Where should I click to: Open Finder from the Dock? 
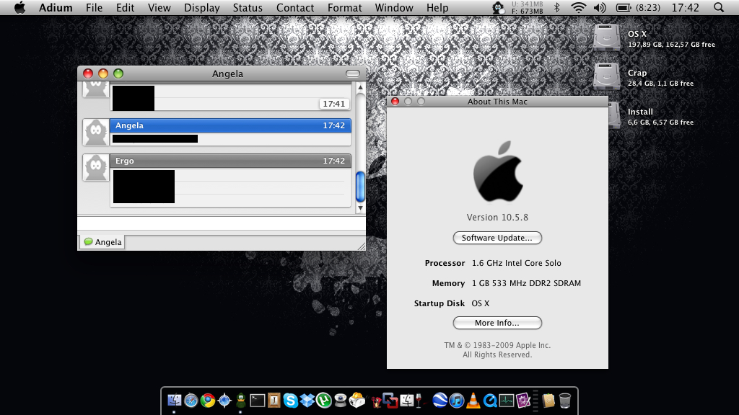(174, 401)
